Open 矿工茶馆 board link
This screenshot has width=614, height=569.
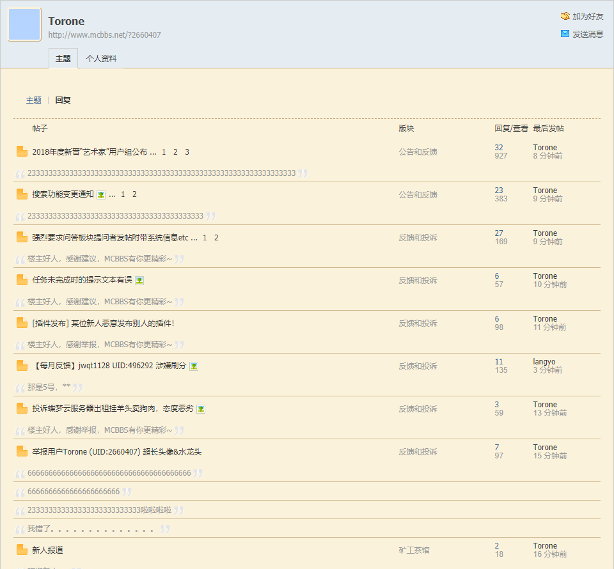pyautogui.click(x=414, y=550)
